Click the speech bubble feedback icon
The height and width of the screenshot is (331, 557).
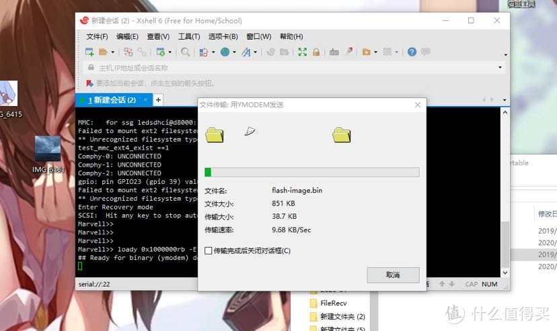coord(426,52)
